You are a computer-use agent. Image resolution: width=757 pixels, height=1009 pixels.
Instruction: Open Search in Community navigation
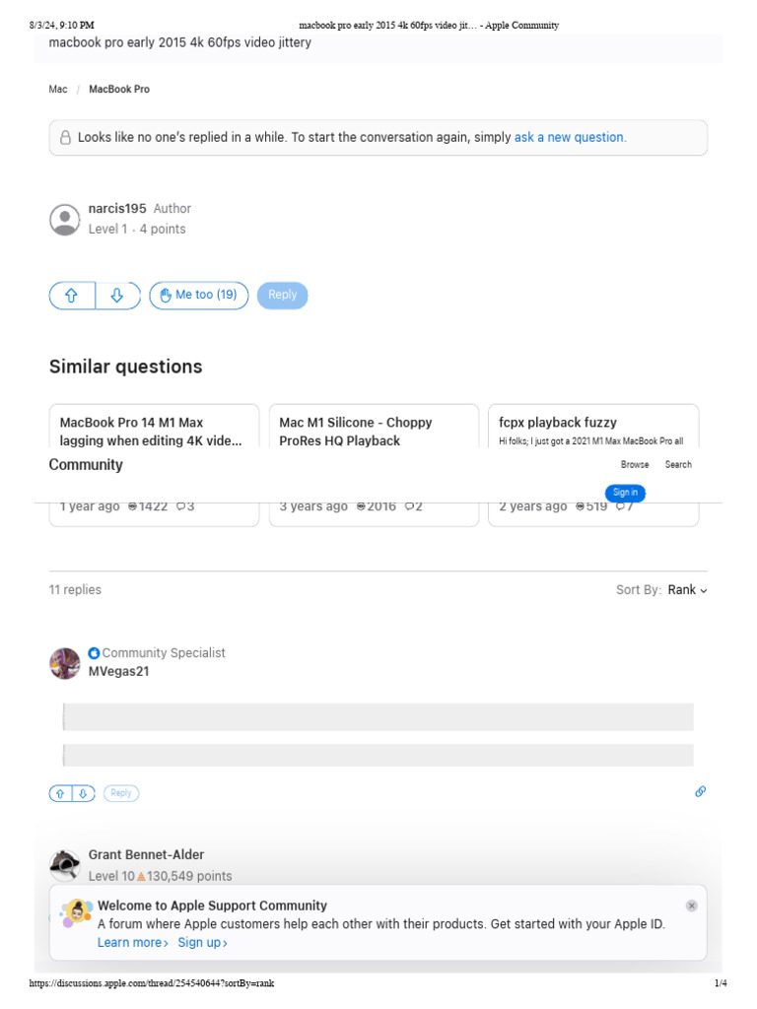(678, 465)
